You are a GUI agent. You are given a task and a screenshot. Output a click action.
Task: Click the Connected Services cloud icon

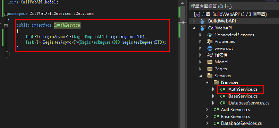click(210, 35)
